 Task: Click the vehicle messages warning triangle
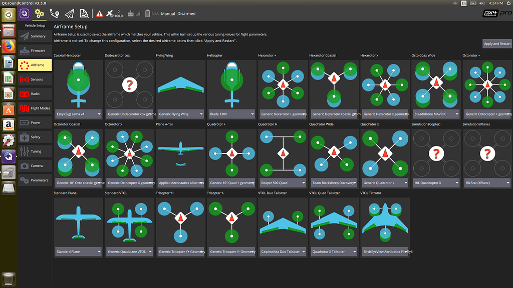[x=100, y=13]
